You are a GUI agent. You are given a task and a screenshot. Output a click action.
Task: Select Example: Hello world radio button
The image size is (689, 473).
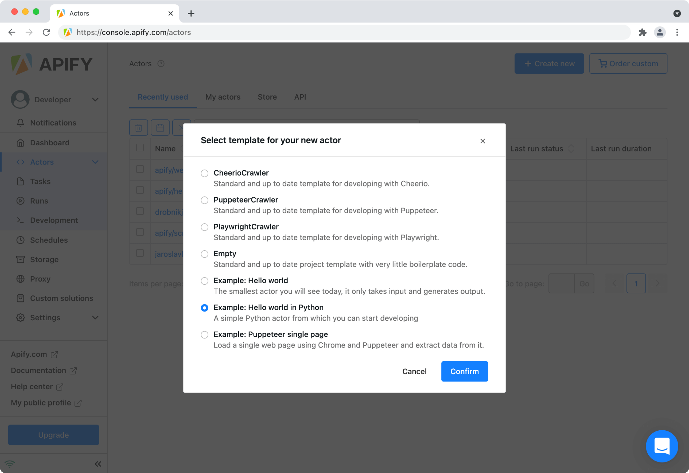(x=205, y=281)
